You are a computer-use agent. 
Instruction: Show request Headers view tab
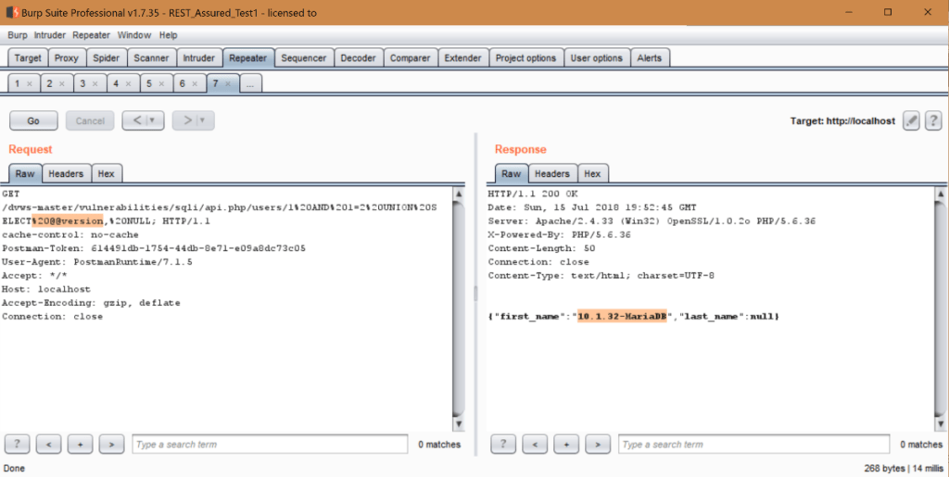66,173
